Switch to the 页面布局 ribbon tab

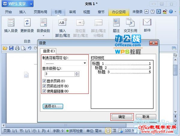pos(40,12)
